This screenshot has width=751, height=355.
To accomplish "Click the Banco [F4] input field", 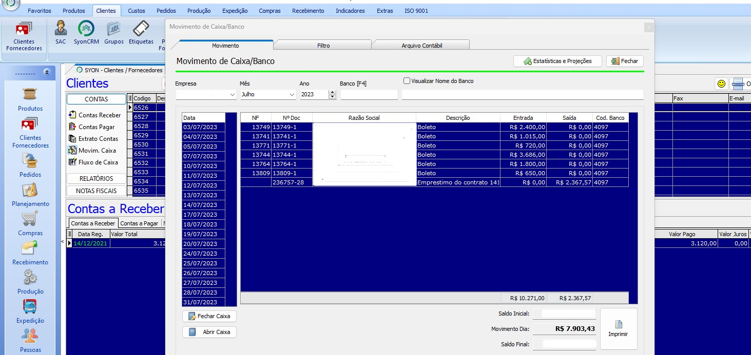I will tap(369, 95).
